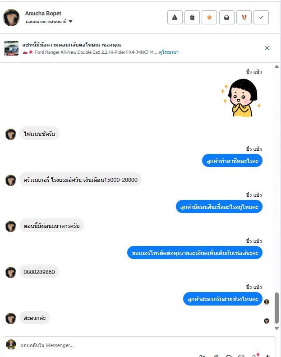Screen dimensions: 281x357
Task: Dismiss the ad reply banner
Action: click(267, 48)
